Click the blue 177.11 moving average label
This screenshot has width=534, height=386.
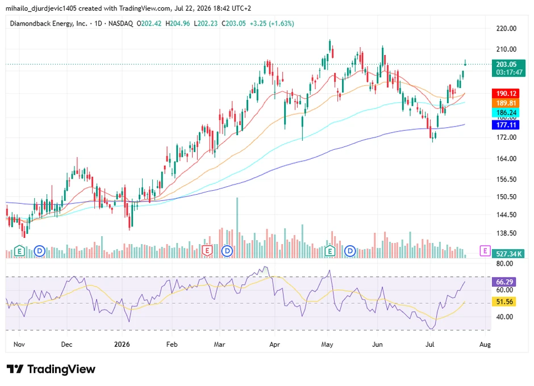(506, 125)
